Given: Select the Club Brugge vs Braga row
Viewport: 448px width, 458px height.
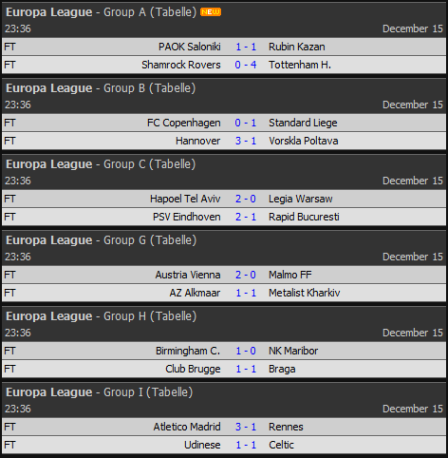Looking at the screenshot, I should 224,369.
